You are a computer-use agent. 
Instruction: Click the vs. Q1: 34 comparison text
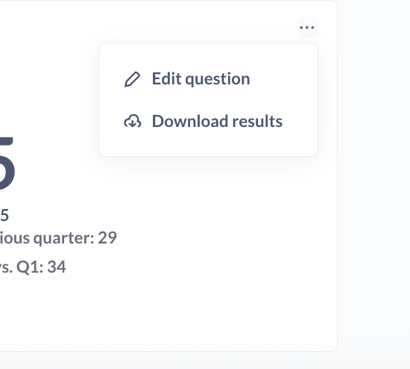point(33,267)
